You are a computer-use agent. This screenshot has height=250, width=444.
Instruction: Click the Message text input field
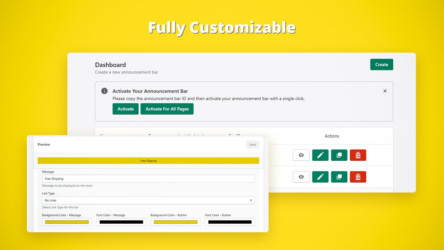click(x=148, y=178)
